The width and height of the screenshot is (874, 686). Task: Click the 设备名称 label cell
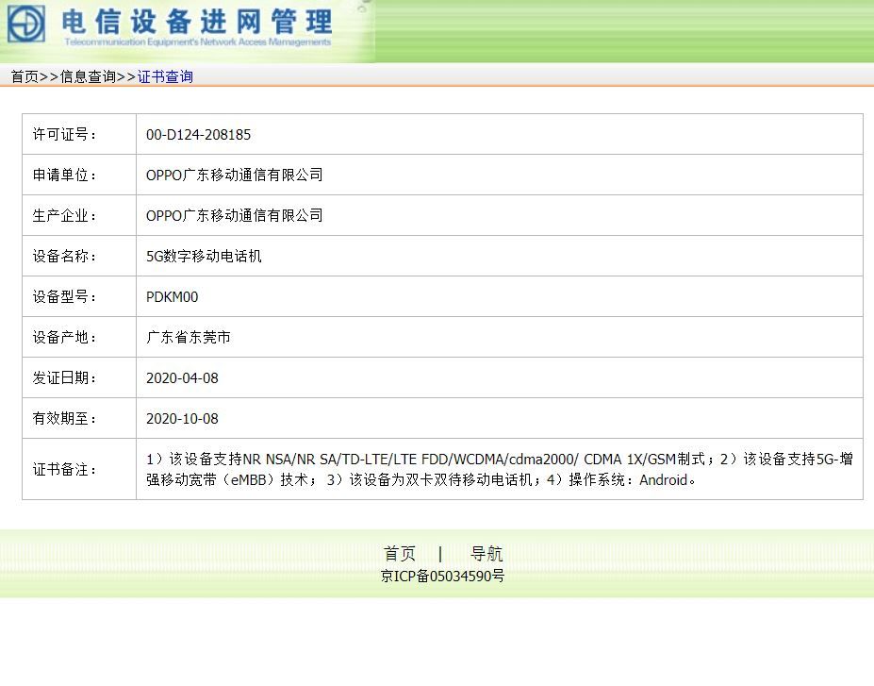click(x=79, y=256)
